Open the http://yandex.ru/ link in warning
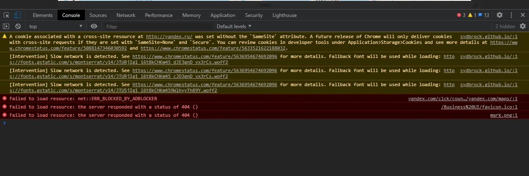 coord(169,37)
